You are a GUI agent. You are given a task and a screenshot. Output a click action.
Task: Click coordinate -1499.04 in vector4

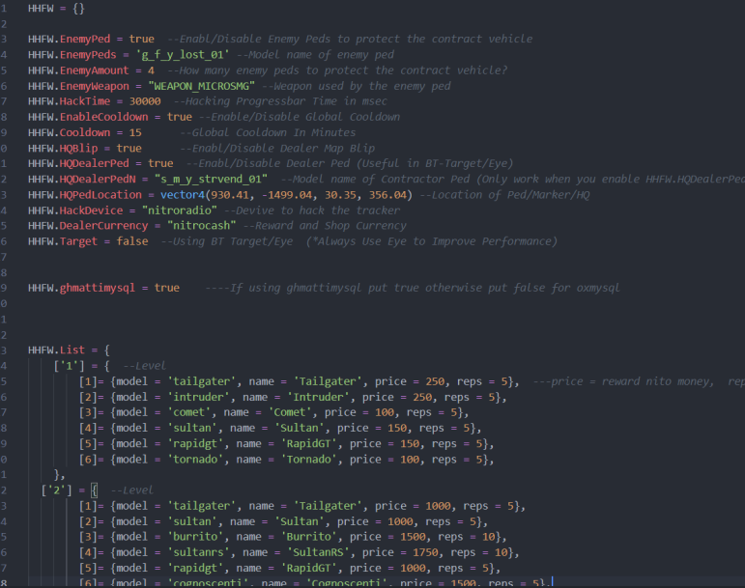287,195
